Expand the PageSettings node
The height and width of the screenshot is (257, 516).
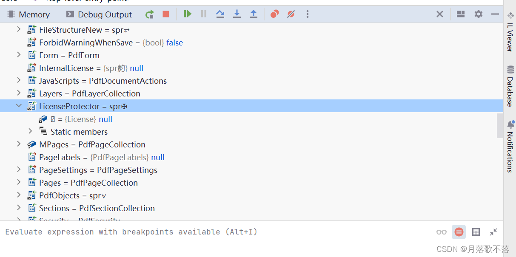pos(19,169)
